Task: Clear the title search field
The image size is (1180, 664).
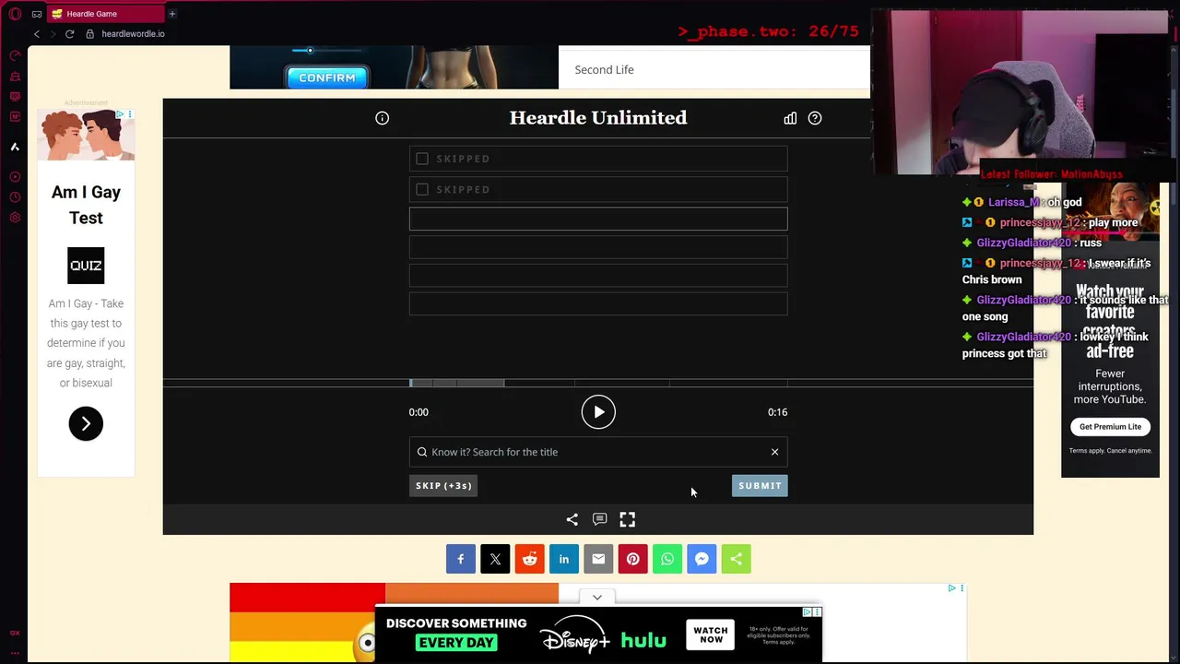Action: (774, 452)
